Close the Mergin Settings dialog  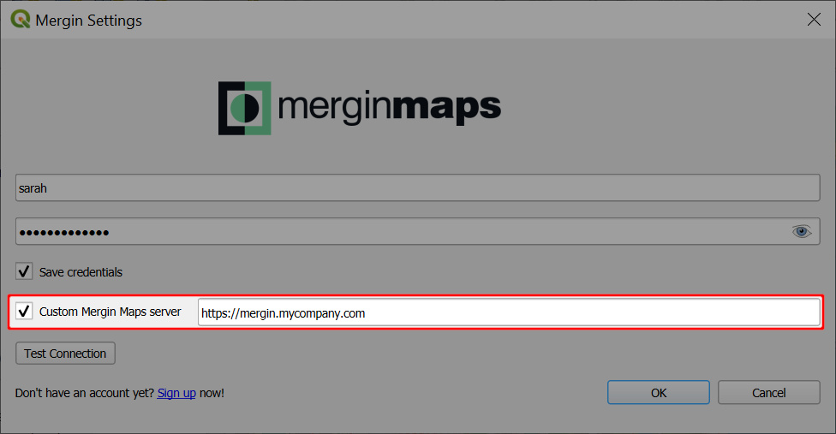tap(814, 20)
